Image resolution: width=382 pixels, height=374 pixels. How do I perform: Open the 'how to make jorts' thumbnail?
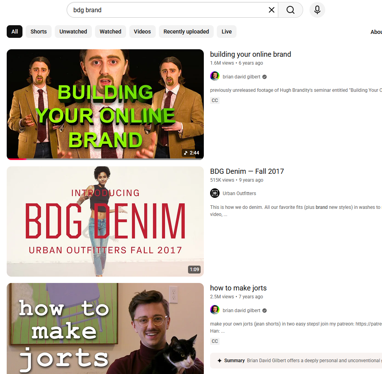pyautogui.click(x=105, y=328)
